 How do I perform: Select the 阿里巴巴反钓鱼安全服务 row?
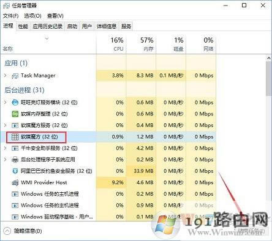coord(108,171)
